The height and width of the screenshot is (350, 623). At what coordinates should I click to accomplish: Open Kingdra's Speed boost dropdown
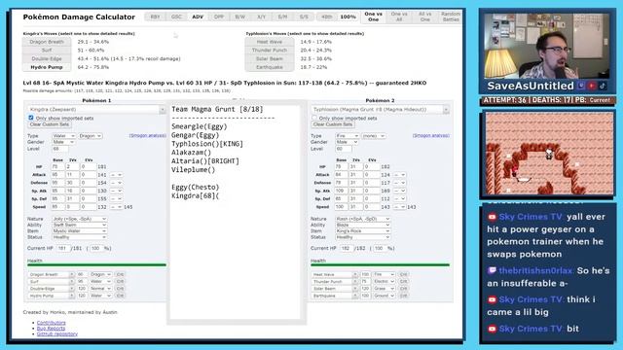pos(116,207)
